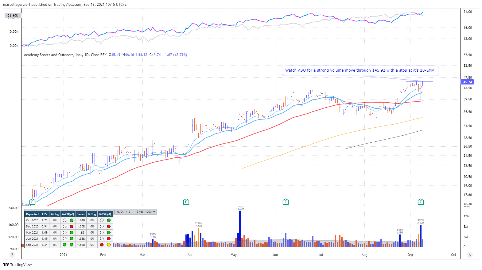This screenshot has height=270, width=482.
Task: Click the 3.1M volume label in March
Action: [x=153, y=237]
